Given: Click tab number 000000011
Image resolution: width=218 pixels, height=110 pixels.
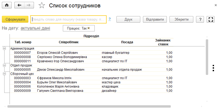Looking at the screenshot, I should click(22, 61).
